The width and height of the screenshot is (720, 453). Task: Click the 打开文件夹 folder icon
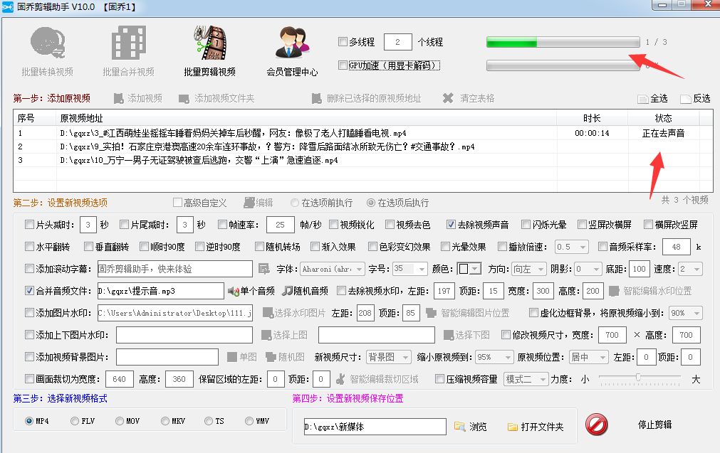513,427
